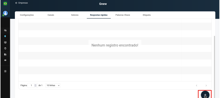Screen dimensions: 220x98
Task: Click the logout exit sidebar icon
Action: click(5, 71)
